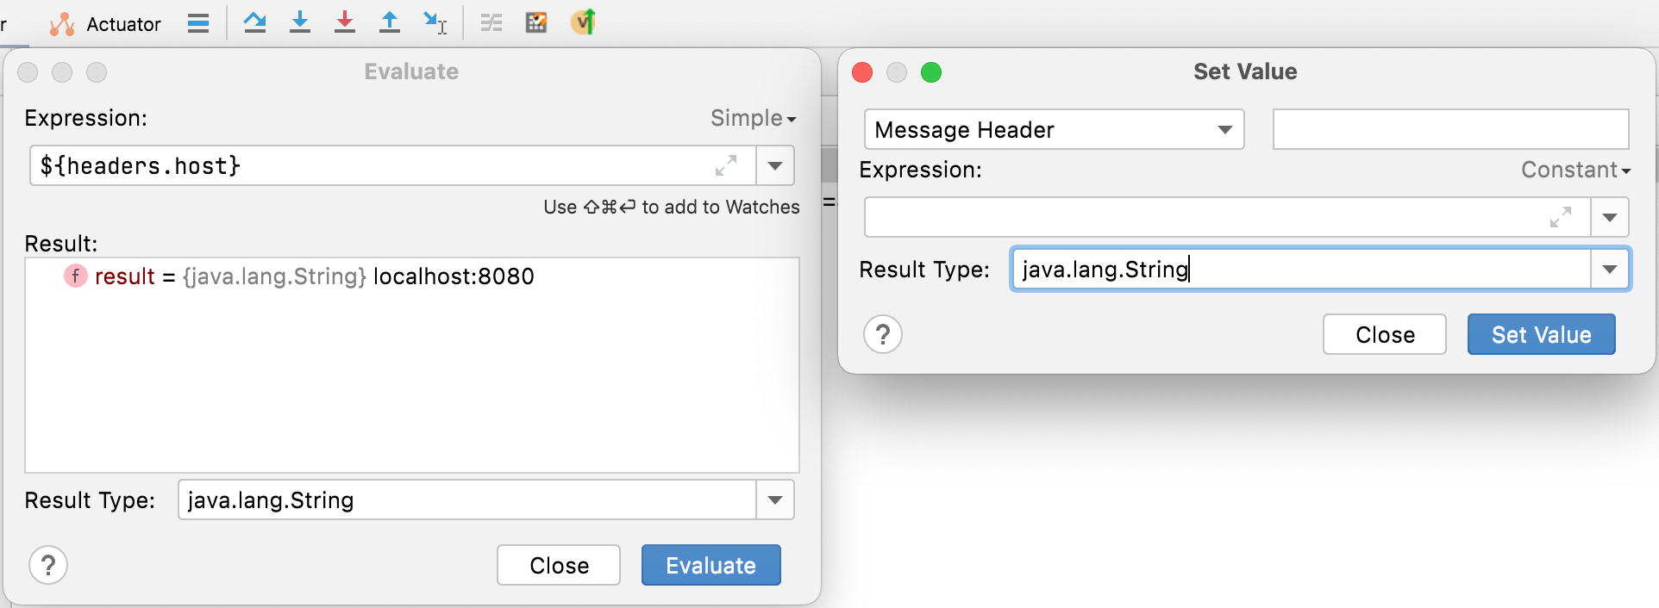Screen dimensions: 1659x608
Task: Open expression history dropdown in Evaluate dialog
Action: (775, 165)
